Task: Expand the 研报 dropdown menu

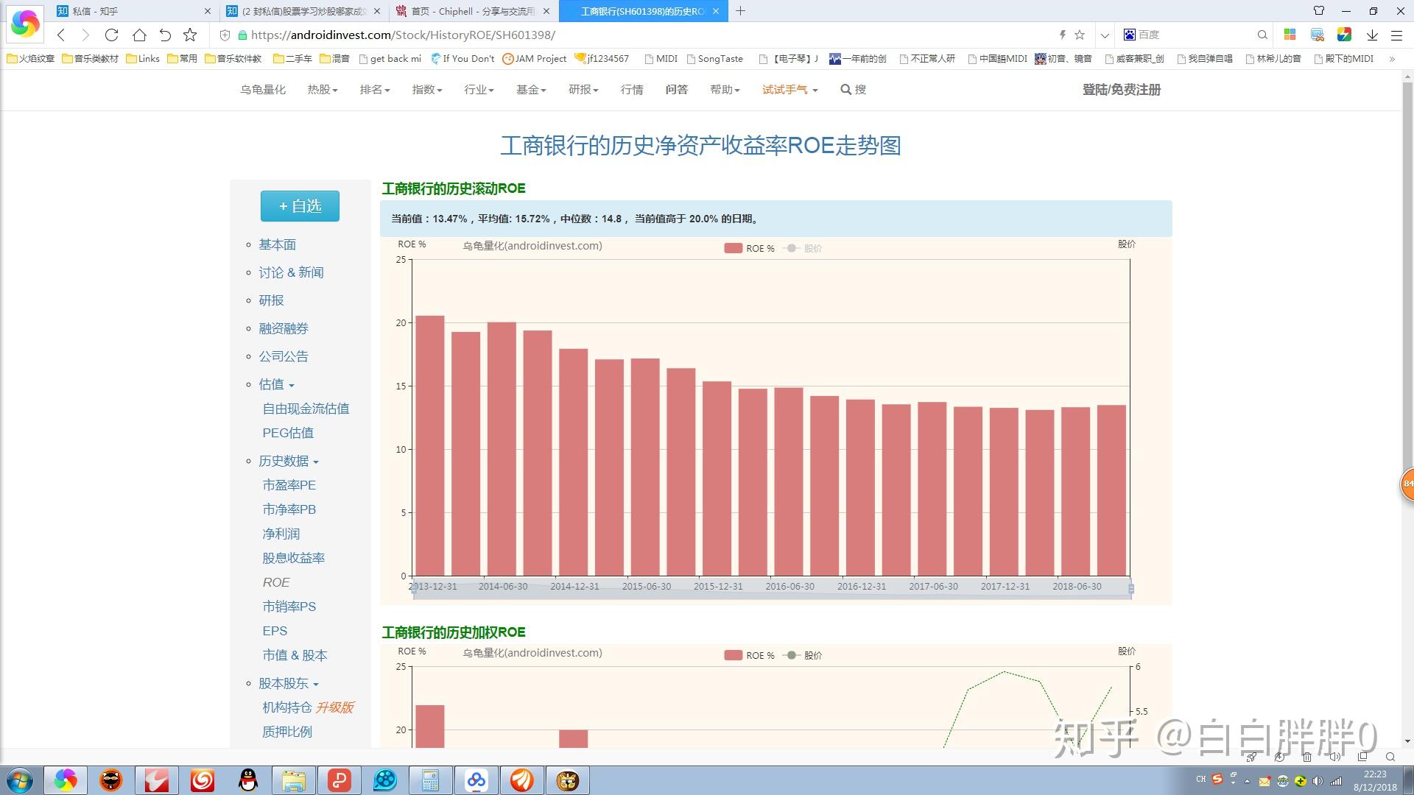Action: 583,90
